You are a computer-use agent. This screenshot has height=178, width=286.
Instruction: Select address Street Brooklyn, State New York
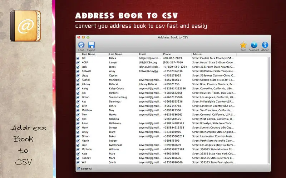[x=213, y=123]
